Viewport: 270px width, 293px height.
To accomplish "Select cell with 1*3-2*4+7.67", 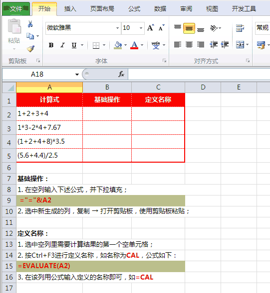I will pos(49,127).
